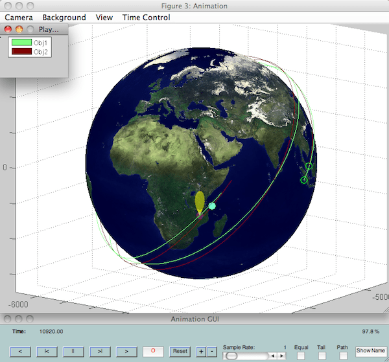Click the 97.8 % progress readout
Image resolution: width=389 pixels, height=362 pixels.
370,332
